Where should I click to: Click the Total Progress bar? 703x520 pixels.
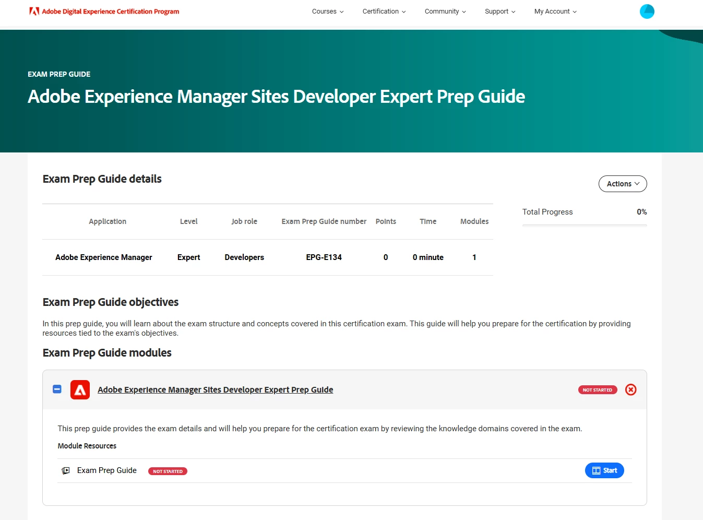(585, 226)
